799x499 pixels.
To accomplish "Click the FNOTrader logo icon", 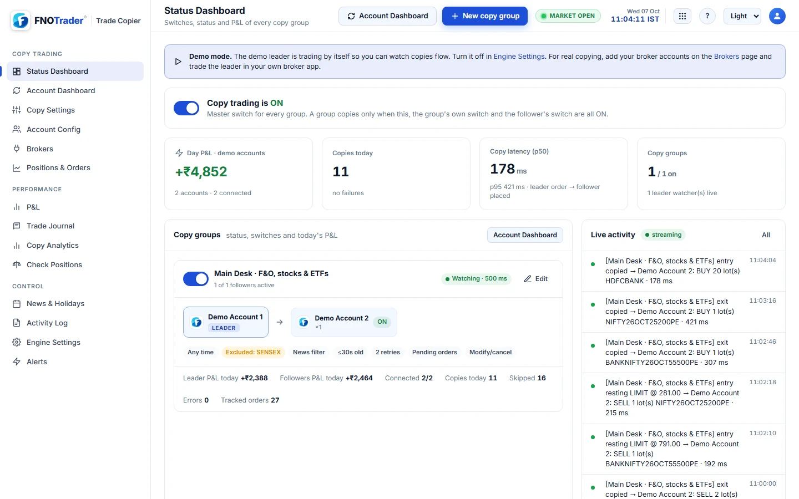I will [x=21, y=21].
